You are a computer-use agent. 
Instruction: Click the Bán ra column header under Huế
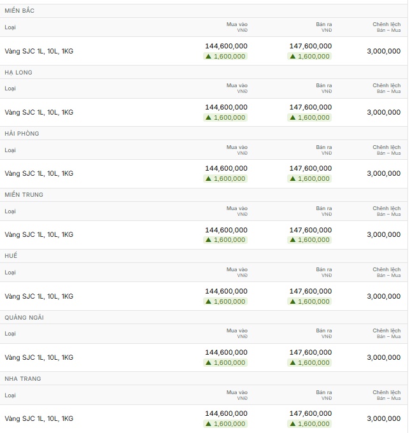click(324, 272)
